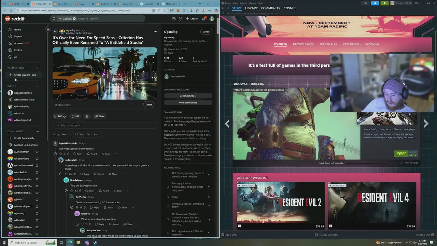Screen dimensions: 437x246
Task: Select FREE TO PLAY in Steam fest nav
Action: coord(328,44)
